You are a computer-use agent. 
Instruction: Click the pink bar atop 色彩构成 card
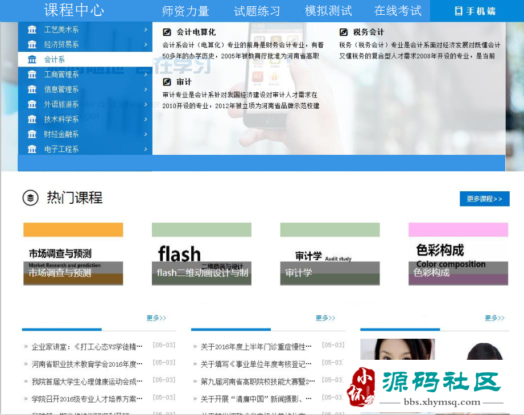pyautogui.click(x=458, y=230)
